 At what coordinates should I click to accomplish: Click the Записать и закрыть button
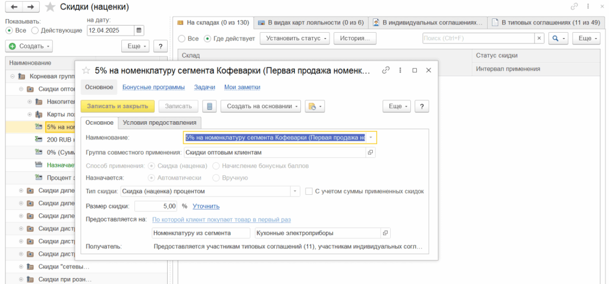(x=117, y=106)
